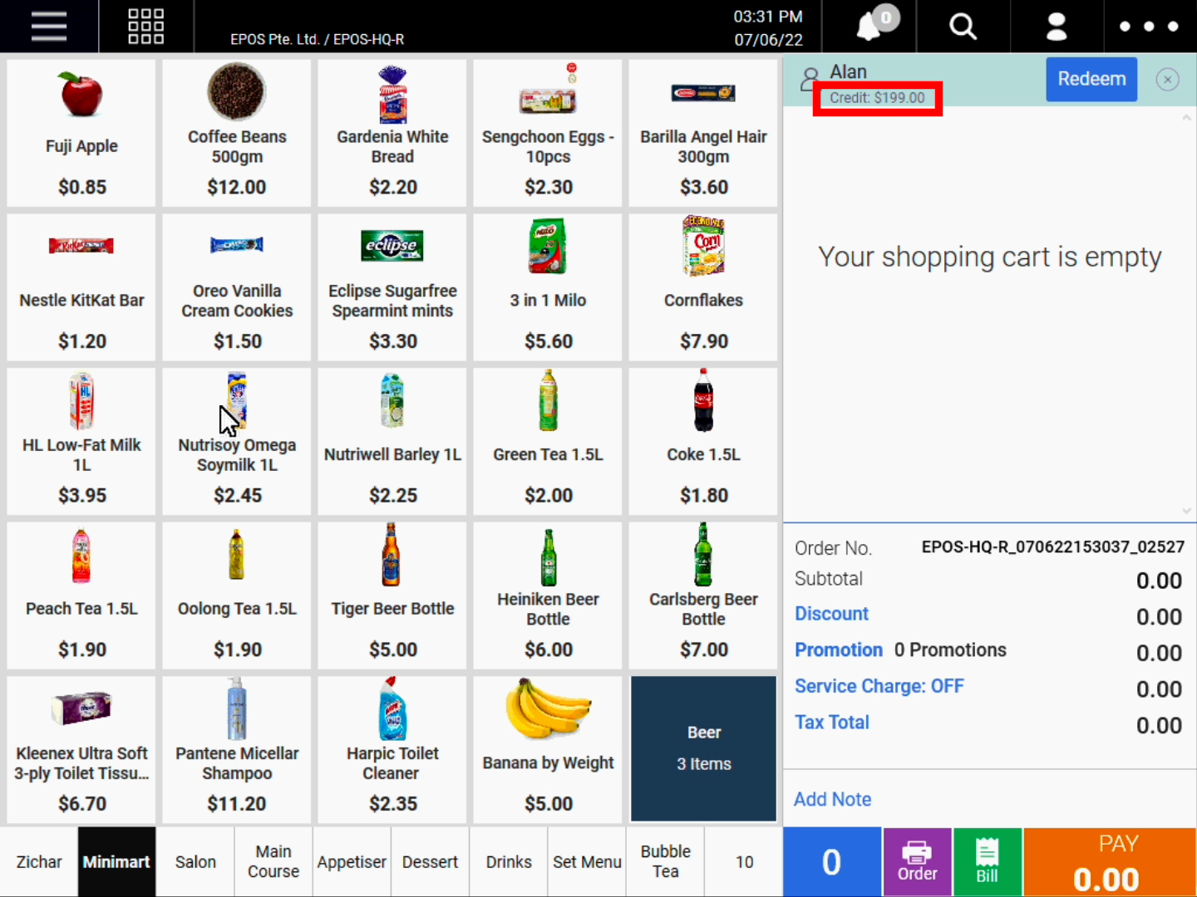The height and width of the screenshot is (897, 1197).
Task: Open the Promotion link
Action: (x=839, y=650)
